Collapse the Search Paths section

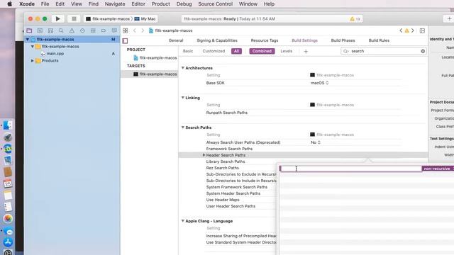(x=183, y=127)
